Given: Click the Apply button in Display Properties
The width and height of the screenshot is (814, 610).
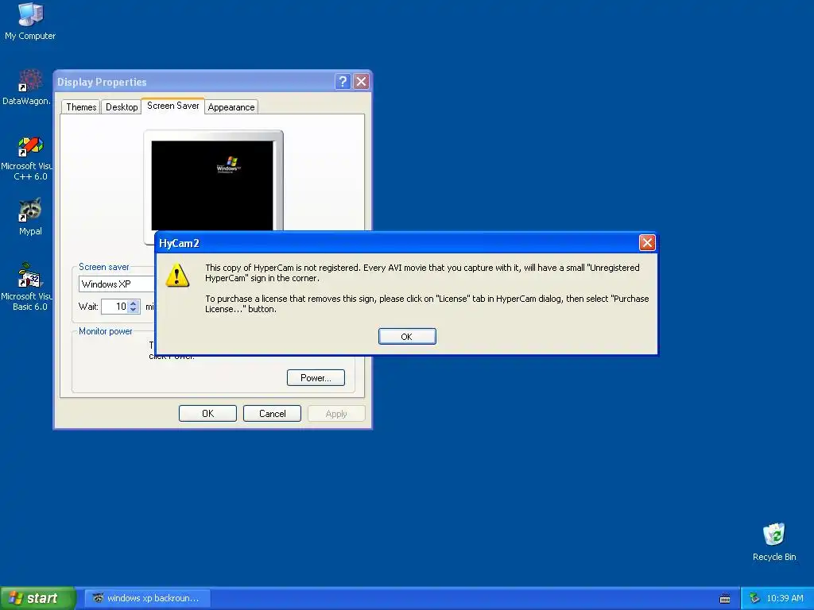Looking at the screenshot, I should 336,413.
